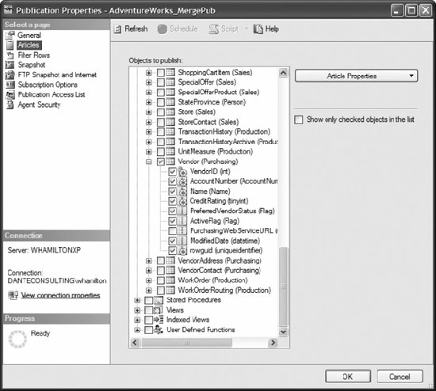Click the User Defined Functions icon
This screenshot has height=391, width=436.
click(x=159, y=330)
